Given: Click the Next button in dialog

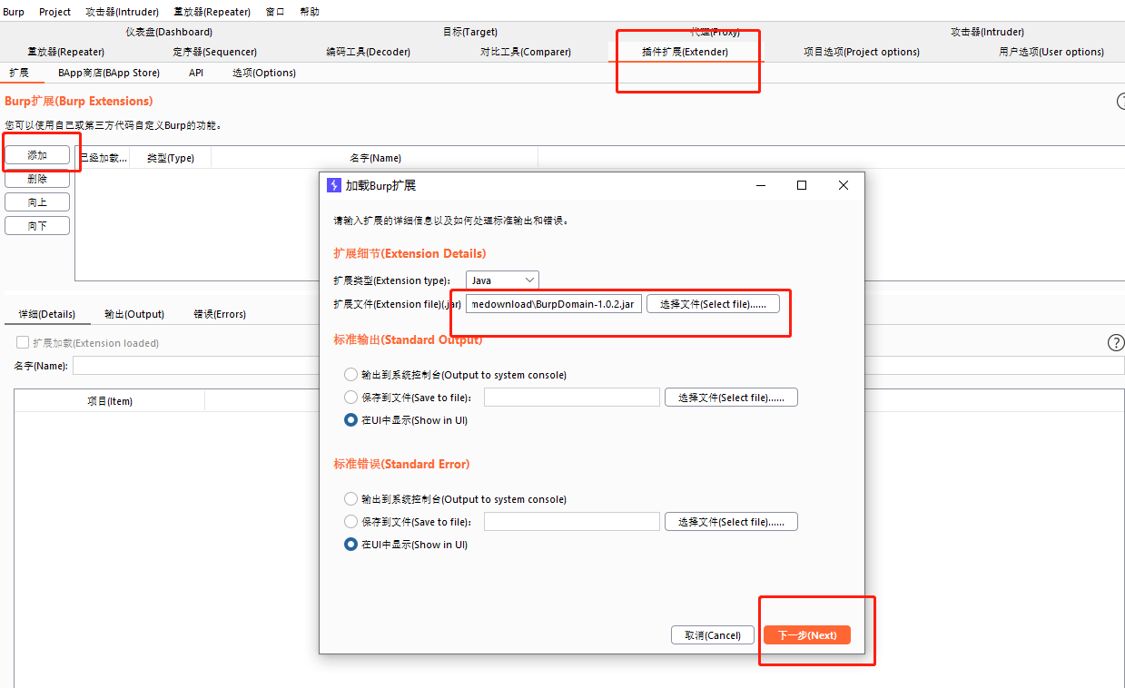Looking at the screenshot, I should [x=807, y=635].
